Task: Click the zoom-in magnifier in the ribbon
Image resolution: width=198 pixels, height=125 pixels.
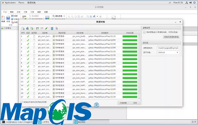Action: pyautogui.click(x=69, y=17)
